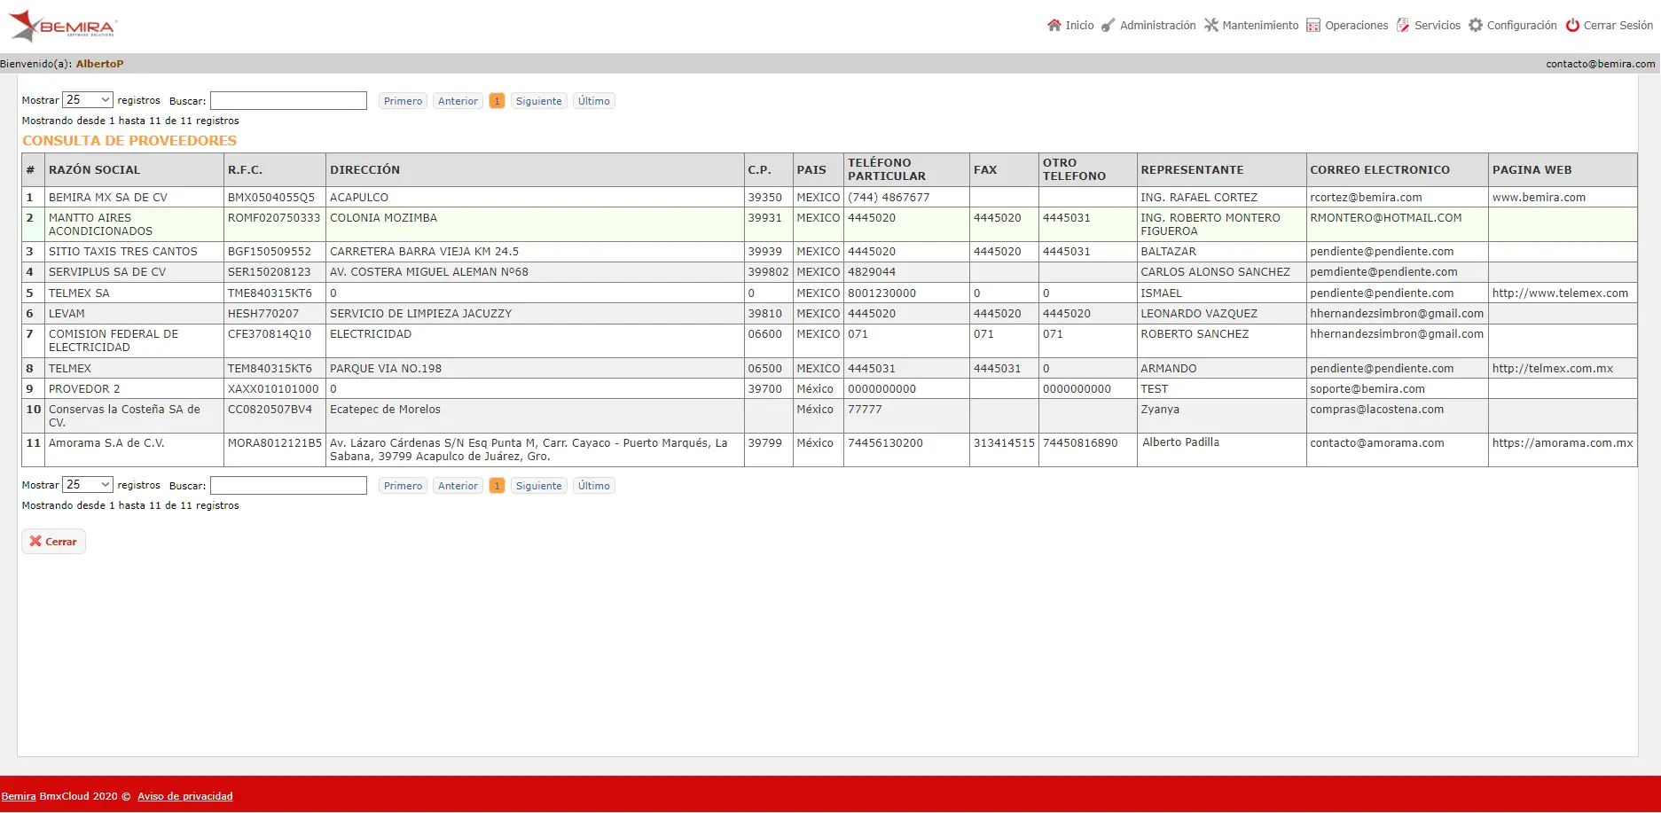Image resolution: width=1661 pixels, height=813 pixels.
Task: Click Siguiente in the bottom pagination
Action: [539, 486]
